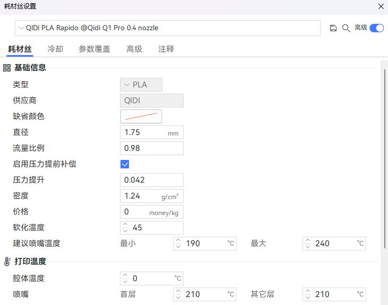Click the search magnifier icon

point(346,28)
